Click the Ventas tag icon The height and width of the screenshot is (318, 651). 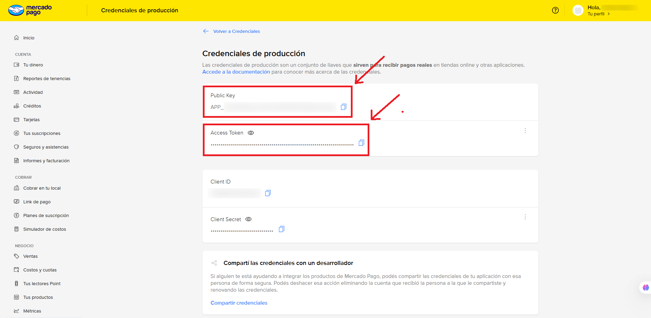pyautogui.click(x=16, y=256)
